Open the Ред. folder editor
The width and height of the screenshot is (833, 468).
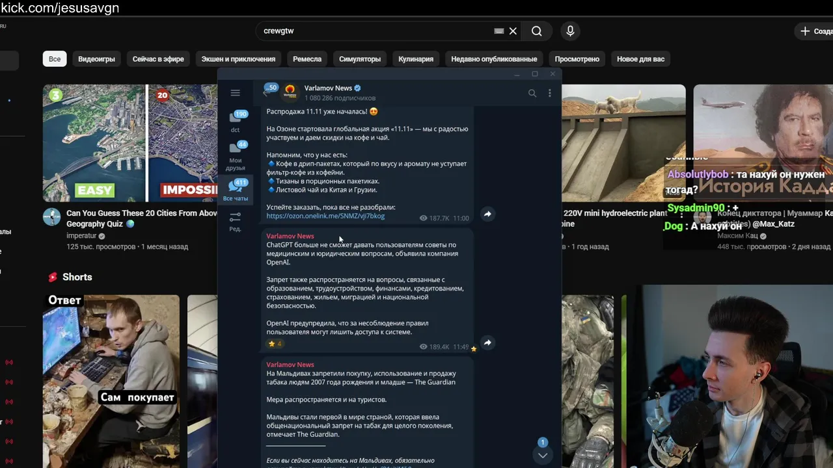pyautogui.click(x=236, y=222)
